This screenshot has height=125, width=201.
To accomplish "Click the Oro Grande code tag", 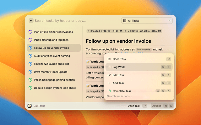I will click(x=144, y=49).
